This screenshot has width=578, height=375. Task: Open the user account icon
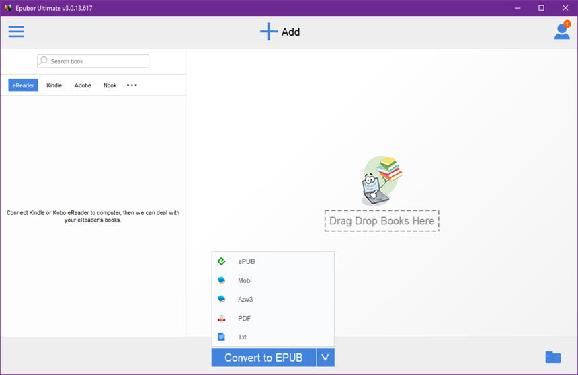pos(562,31)
